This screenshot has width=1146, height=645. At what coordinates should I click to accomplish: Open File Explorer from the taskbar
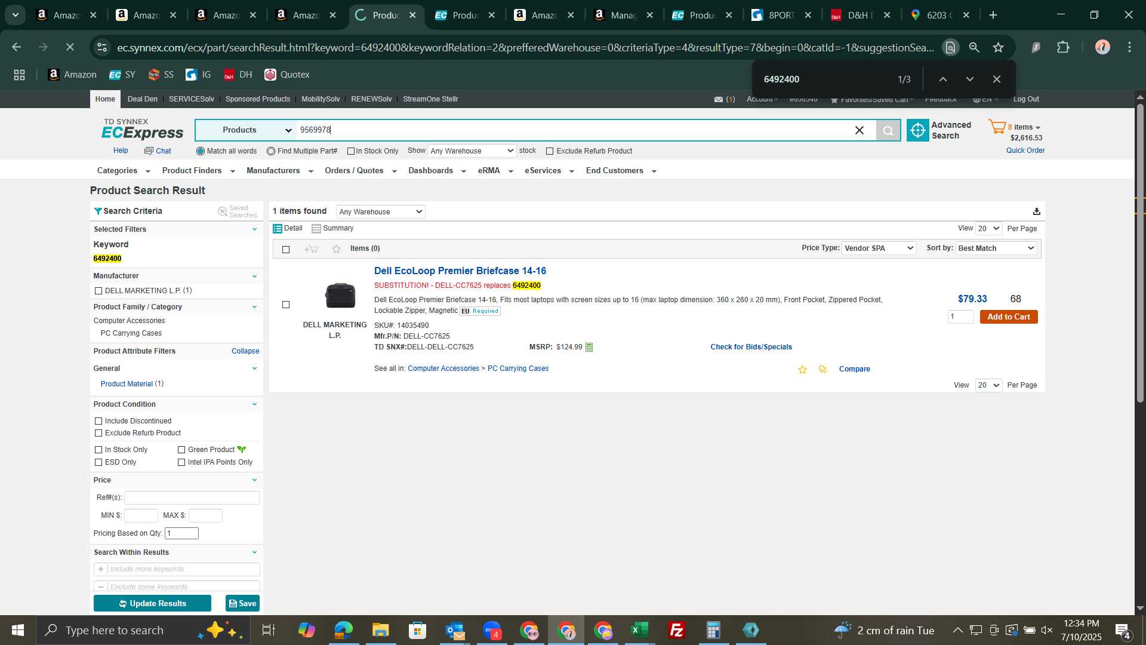coord(380,630)
